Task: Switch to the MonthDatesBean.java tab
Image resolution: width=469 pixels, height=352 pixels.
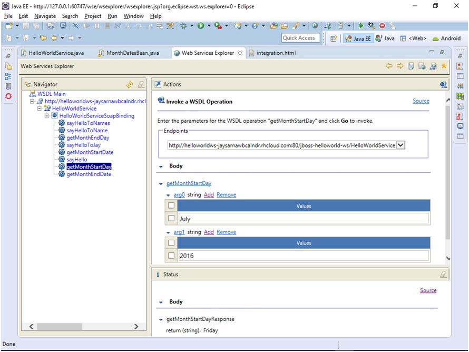Action: click(x=132, y=53)
